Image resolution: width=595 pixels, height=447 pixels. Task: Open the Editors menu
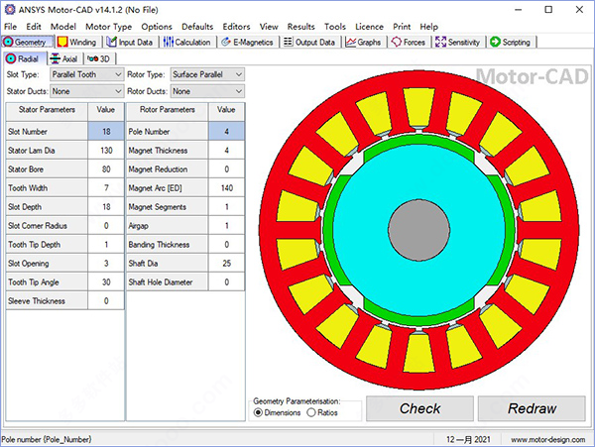[236, 27]
